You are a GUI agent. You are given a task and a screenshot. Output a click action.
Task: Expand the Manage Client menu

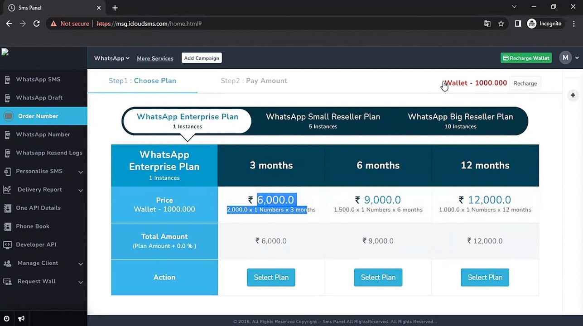coord(43,263)
